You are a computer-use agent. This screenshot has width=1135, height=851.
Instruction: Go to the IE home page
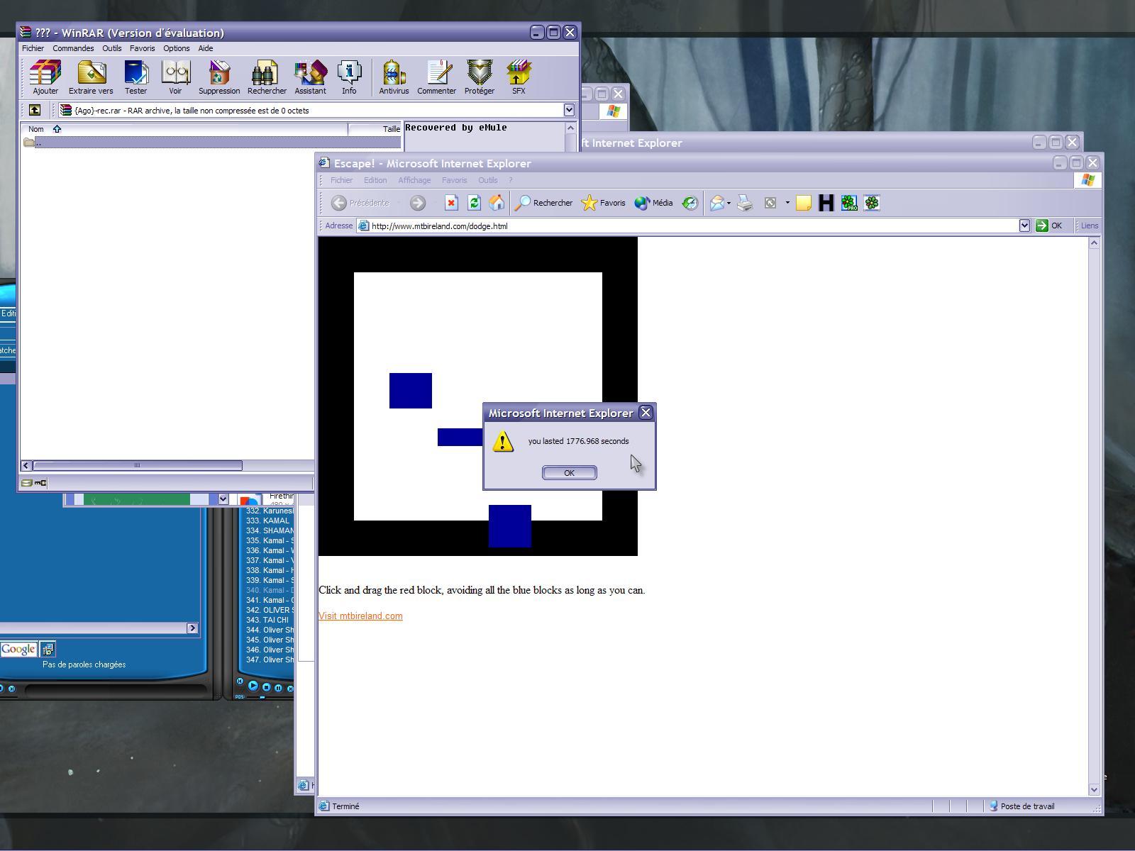[x=497, y=203]
